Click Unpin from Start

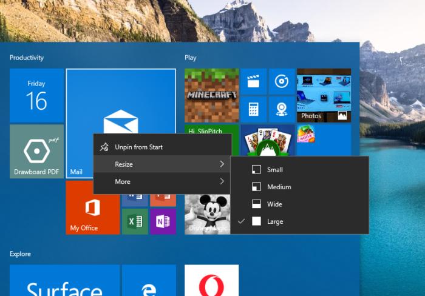(138, 147)
